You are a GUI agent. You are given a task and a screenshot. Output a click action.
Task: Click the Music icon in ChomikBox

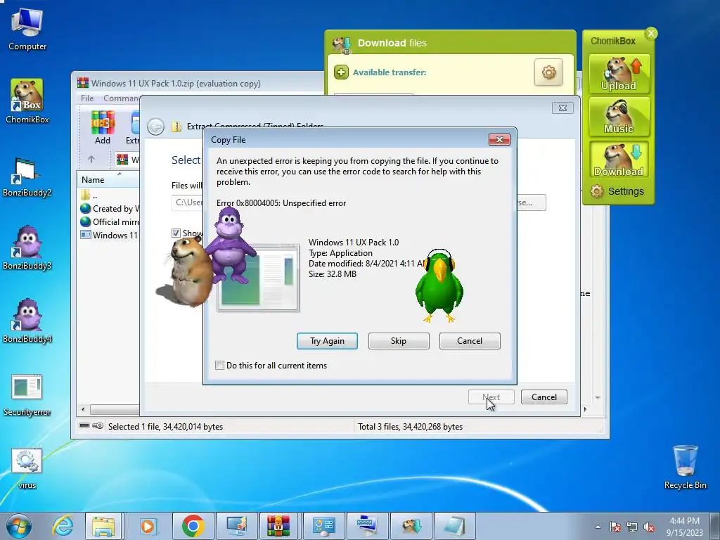point(619,117)
